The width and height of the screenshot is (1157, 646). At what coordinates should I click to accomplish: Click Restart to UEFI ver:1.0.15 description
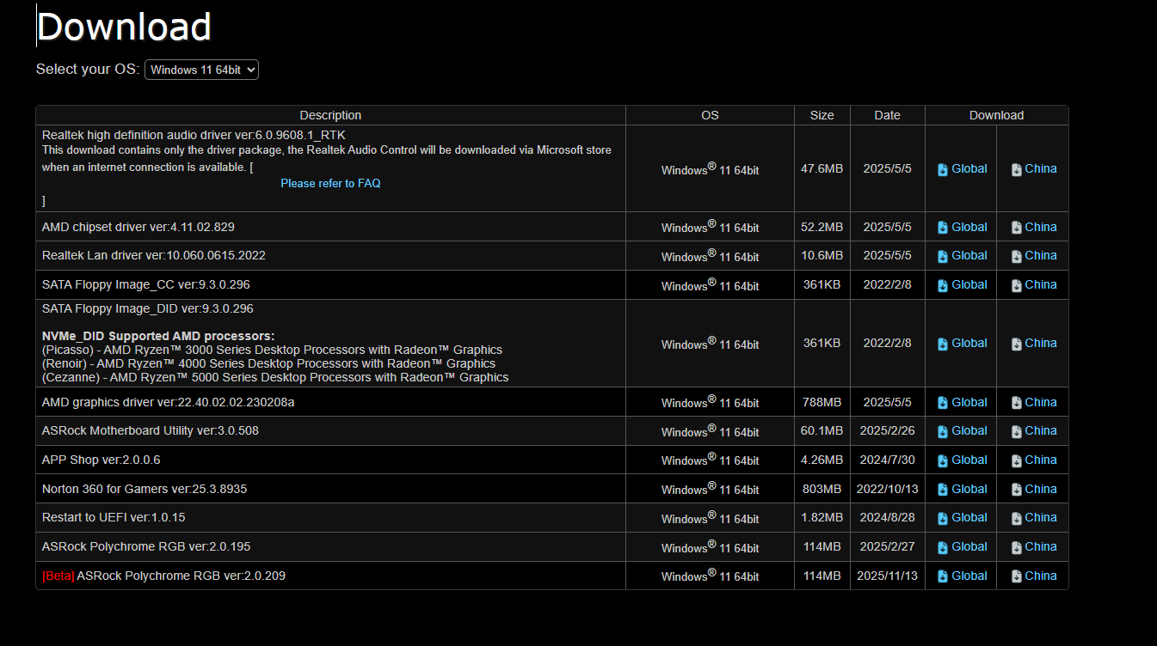(x=114, y=517)
